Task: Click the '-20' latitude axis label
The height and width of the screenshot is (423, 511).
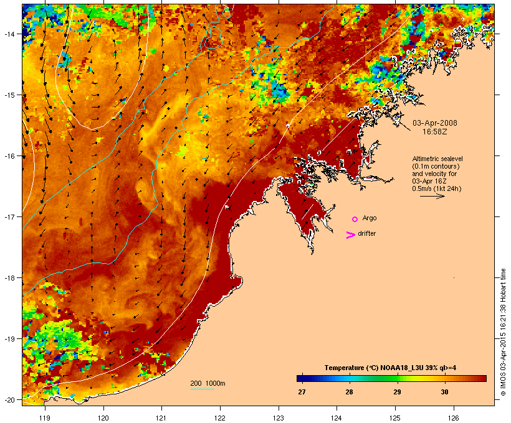Action: coord(9,399)
